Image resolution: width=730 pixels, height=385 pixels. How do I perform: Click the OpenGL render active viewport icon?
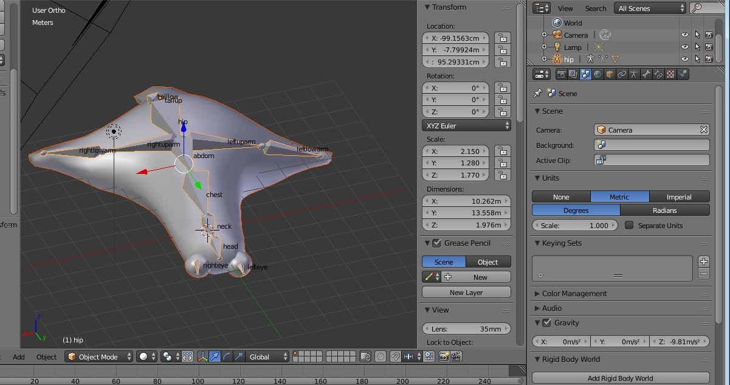coord(445,357)
